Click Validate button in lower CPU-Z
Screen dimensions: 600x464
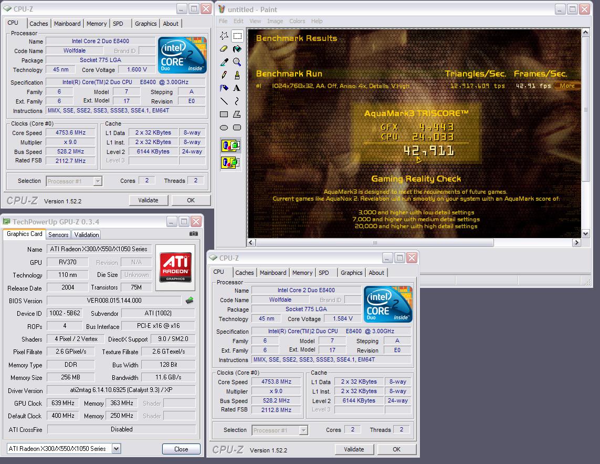click(354, 449)
